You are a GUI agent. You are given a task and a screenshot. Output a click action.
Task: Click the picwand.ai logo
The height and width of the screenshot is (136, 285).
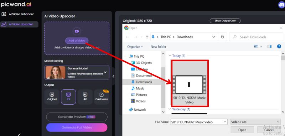16,5
